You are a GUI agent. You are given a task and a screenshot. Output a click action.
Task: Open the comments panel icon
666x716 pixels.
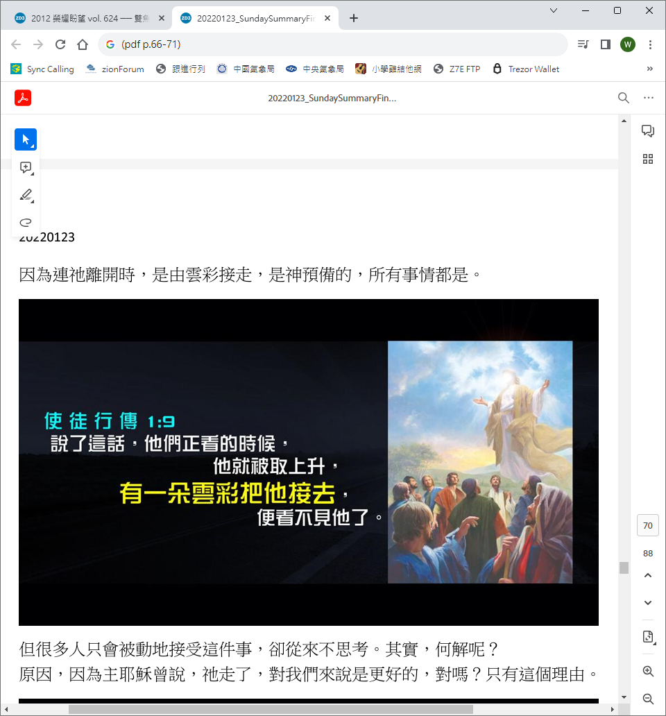[x=648, y=131]
